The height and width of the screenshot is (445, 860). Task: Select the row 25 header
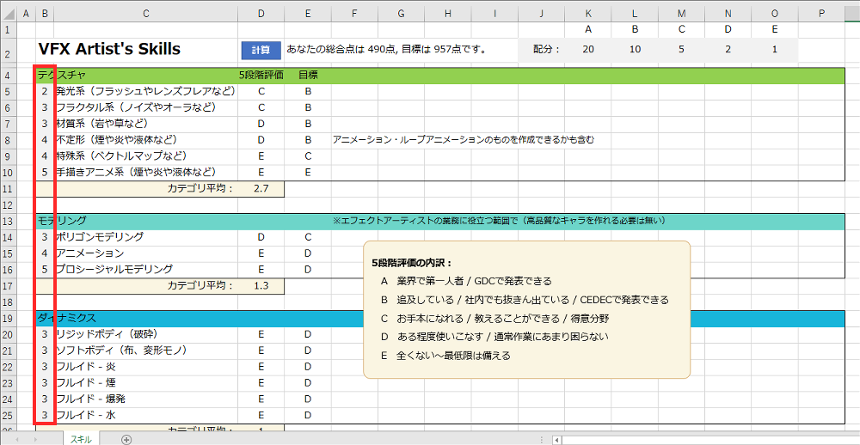9,416
